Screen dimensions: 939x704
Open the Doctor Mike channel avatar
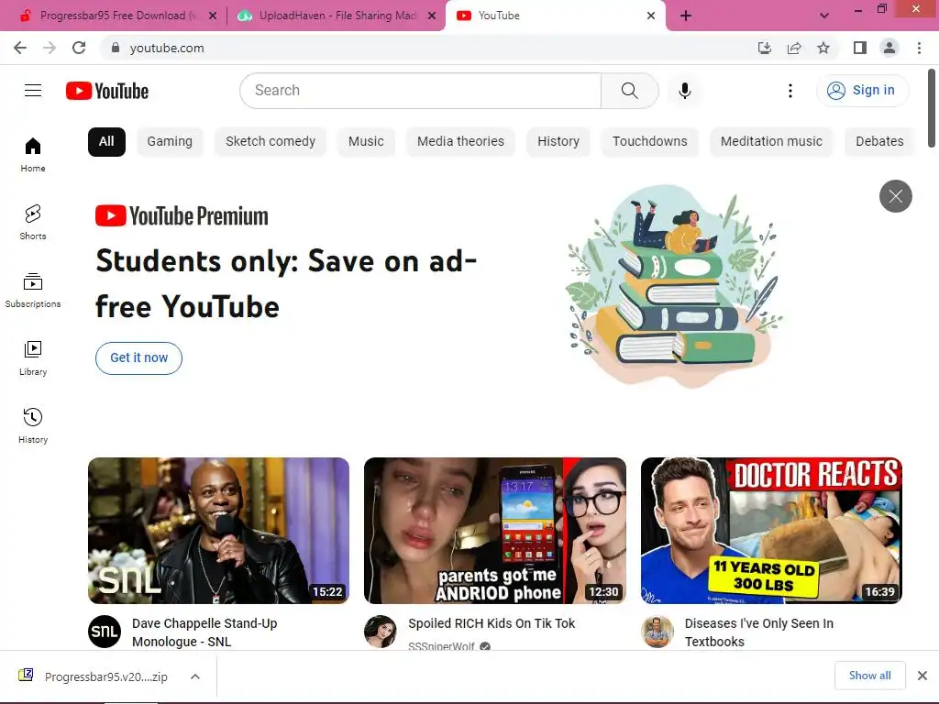coord(657,632)
